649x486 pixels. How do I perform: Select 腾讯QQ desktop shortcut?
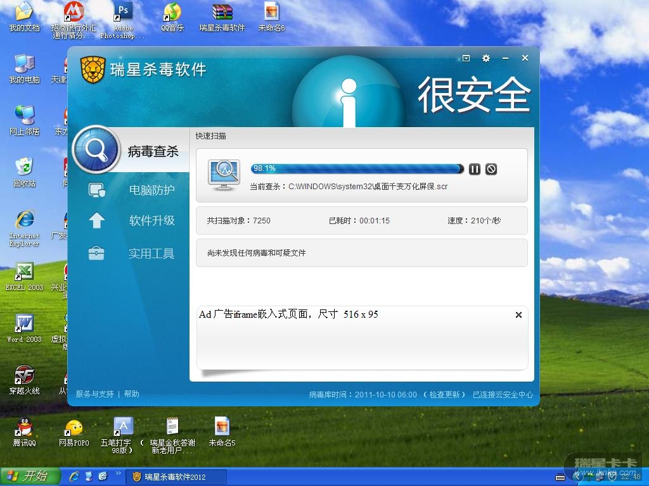click(x=25, y=432)
